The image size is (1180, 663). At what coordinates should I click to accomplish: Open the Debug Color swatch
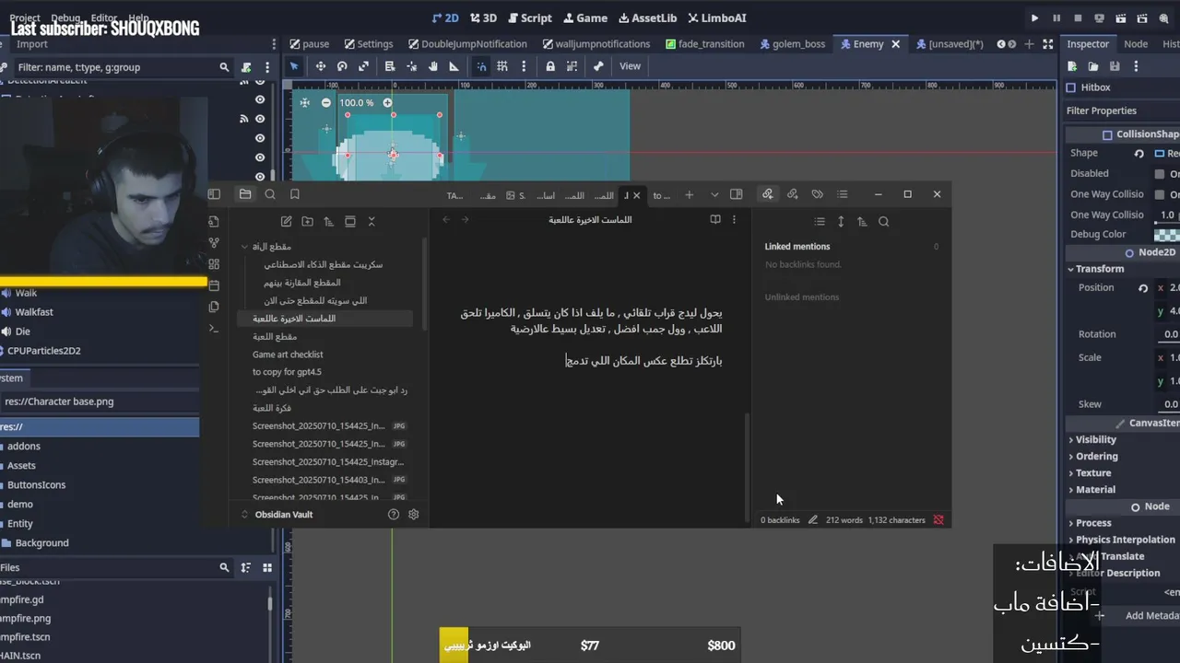[x=1166, y=235]
